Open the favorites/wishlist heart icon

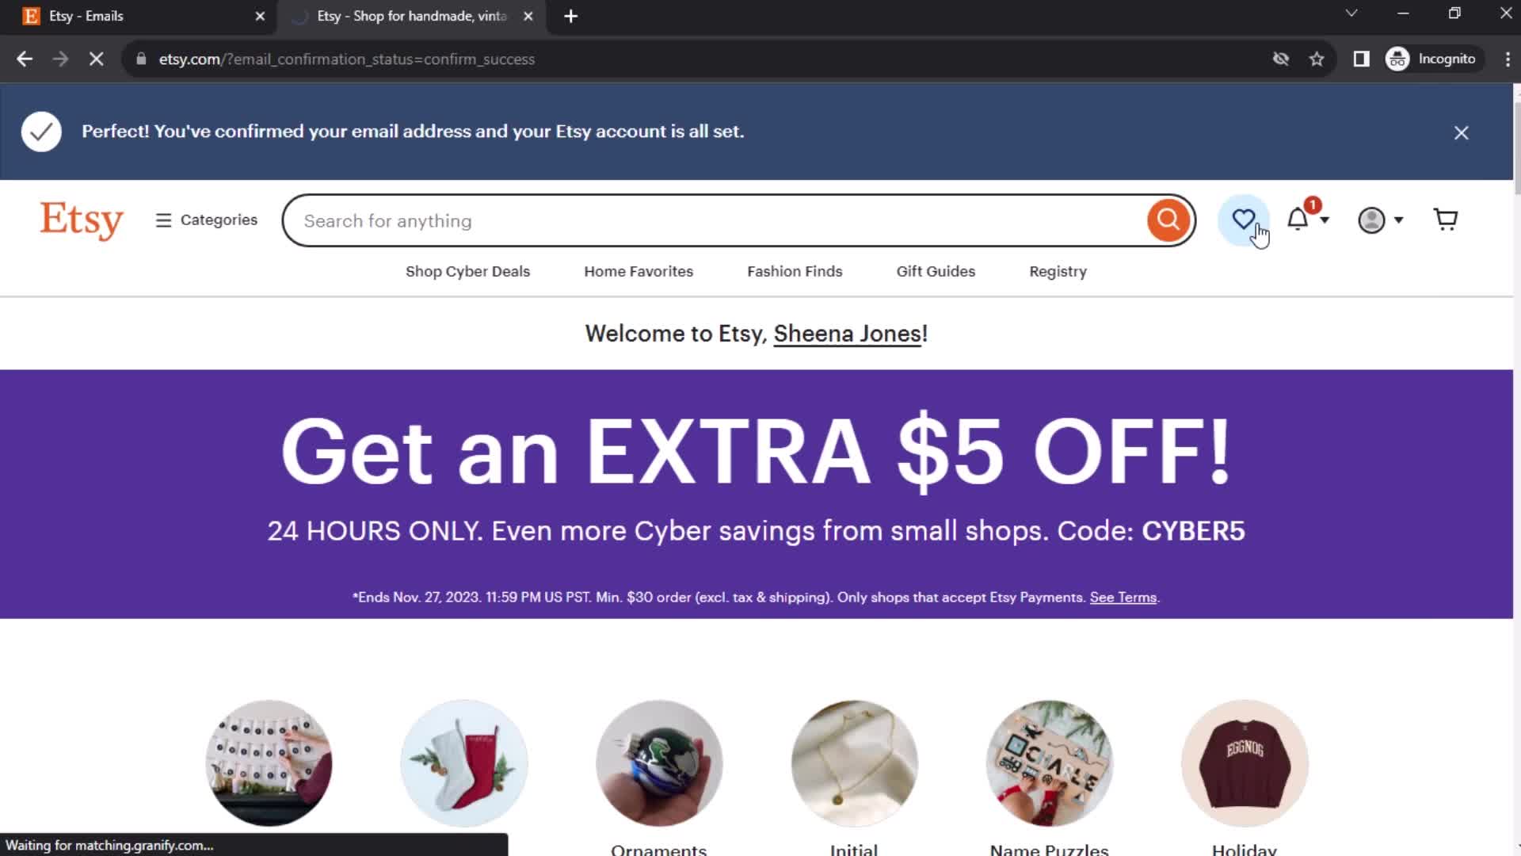(x=1245, y=220)
